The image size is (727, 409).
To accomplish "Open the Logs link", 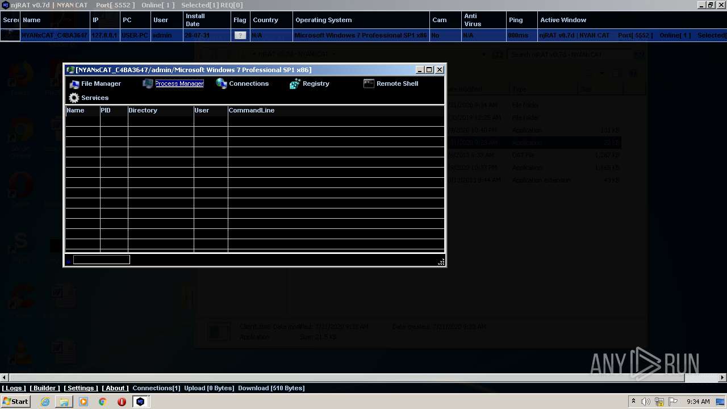I will tap(14, 388).
